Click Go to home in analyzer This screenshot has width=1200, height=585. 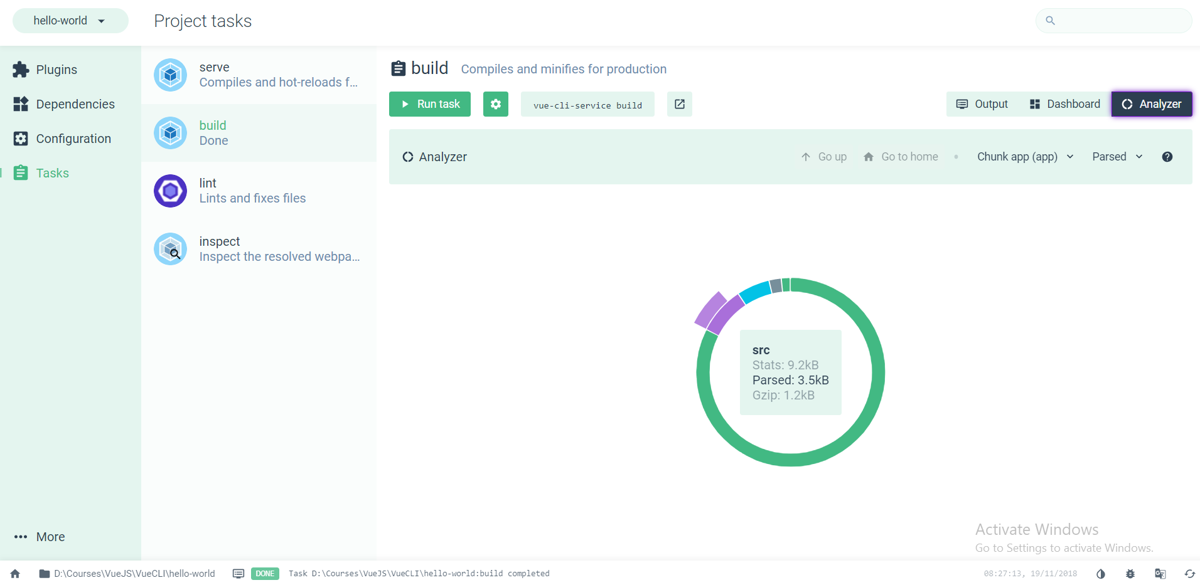tap(901, 157)
